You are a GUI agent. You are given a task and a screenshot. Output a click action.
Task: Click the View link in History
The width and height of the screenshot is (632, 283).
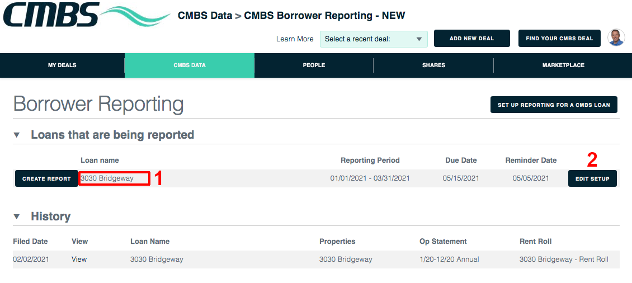coord(79,259)
